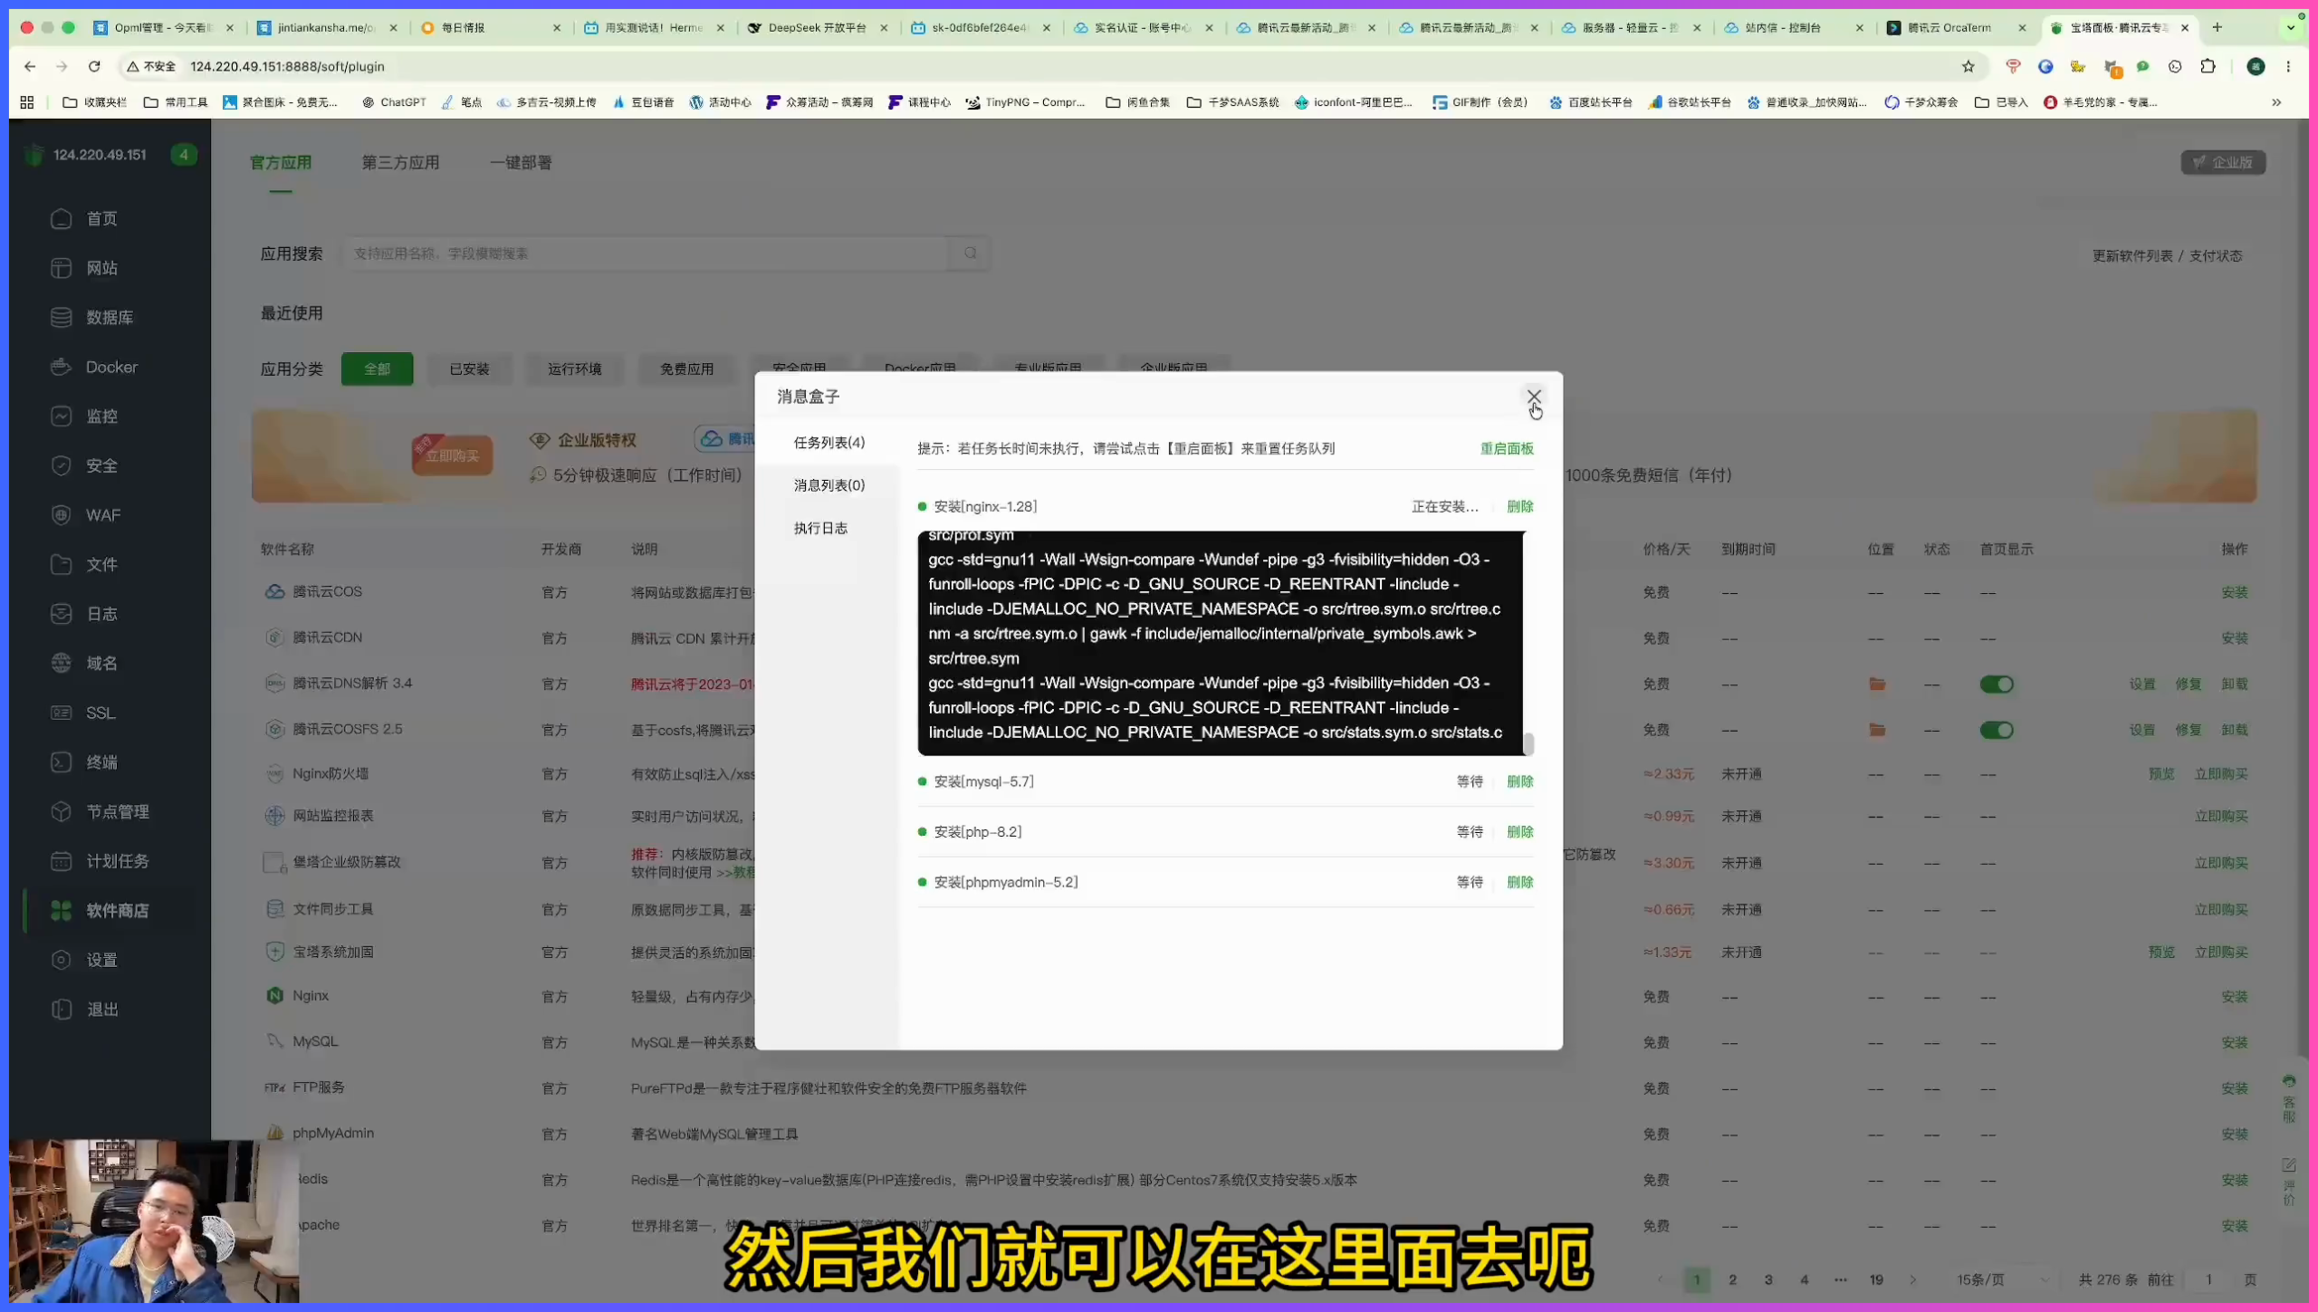The image size is (2318, 1312).
Task: Switch to the DeepSeek 开放平台 browser tab
Action: [818, 28]
